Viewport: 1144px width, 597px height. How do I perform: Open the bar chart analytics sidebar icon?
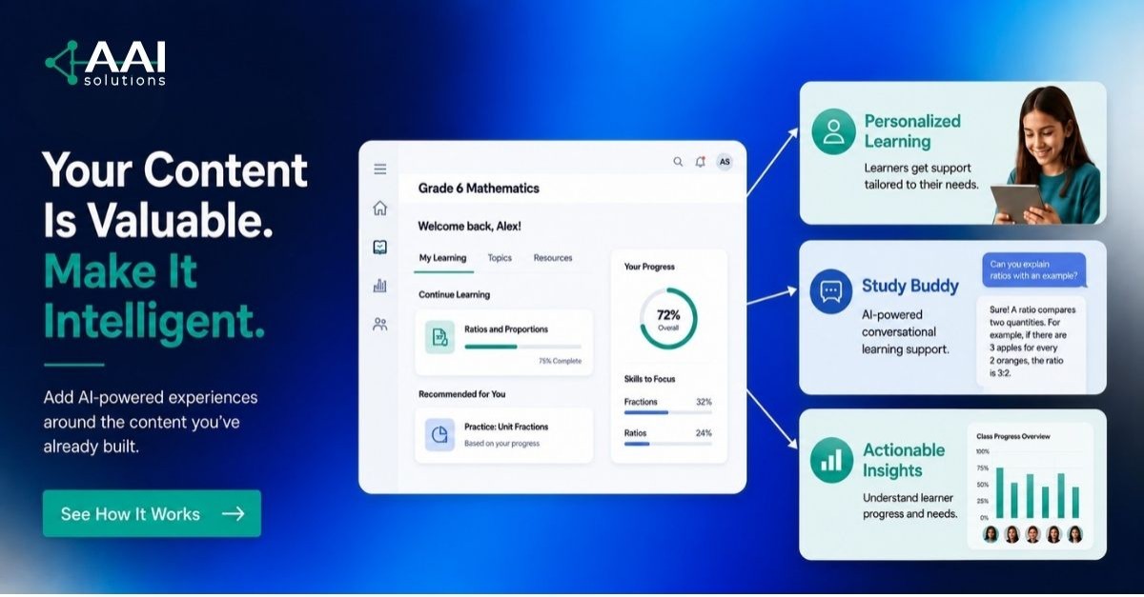379,285
